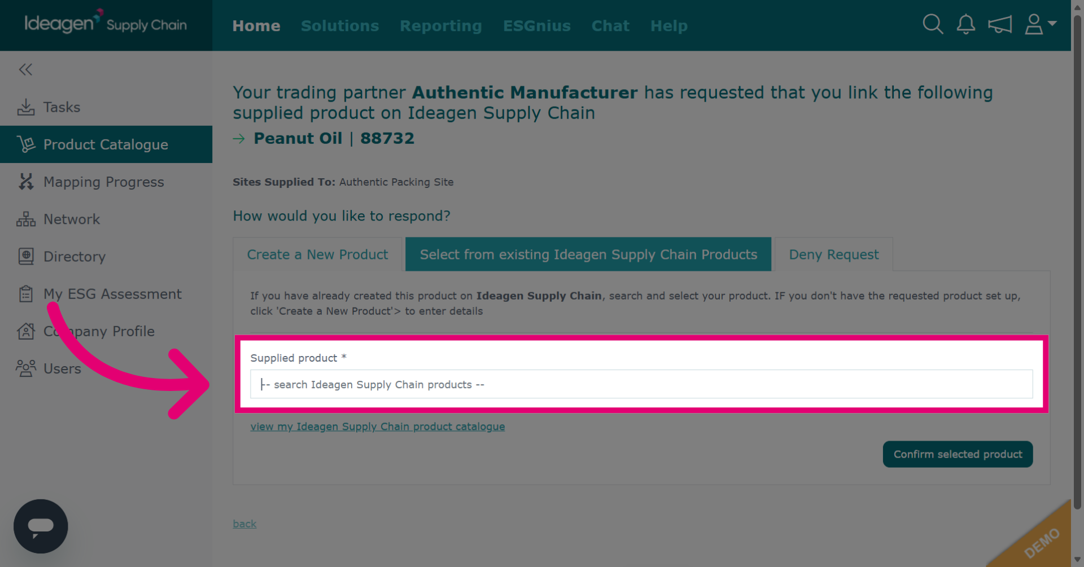
Task: Switch to Deny Request tab
Action: point(834,254)
